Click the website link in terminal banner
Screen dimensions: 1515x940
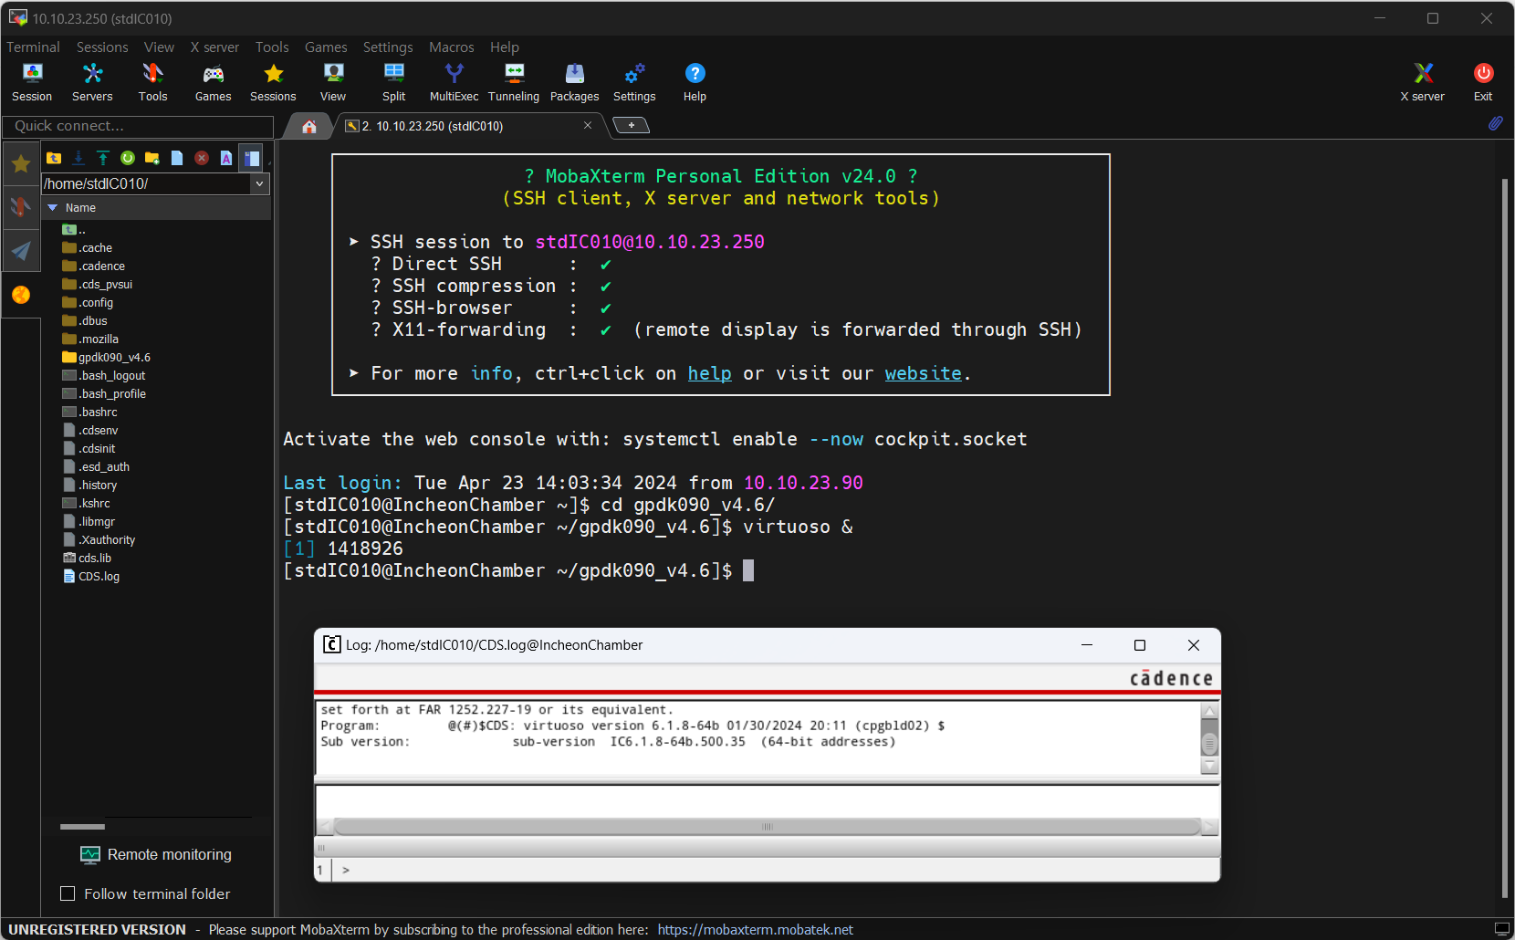click(x=923, y=373)
